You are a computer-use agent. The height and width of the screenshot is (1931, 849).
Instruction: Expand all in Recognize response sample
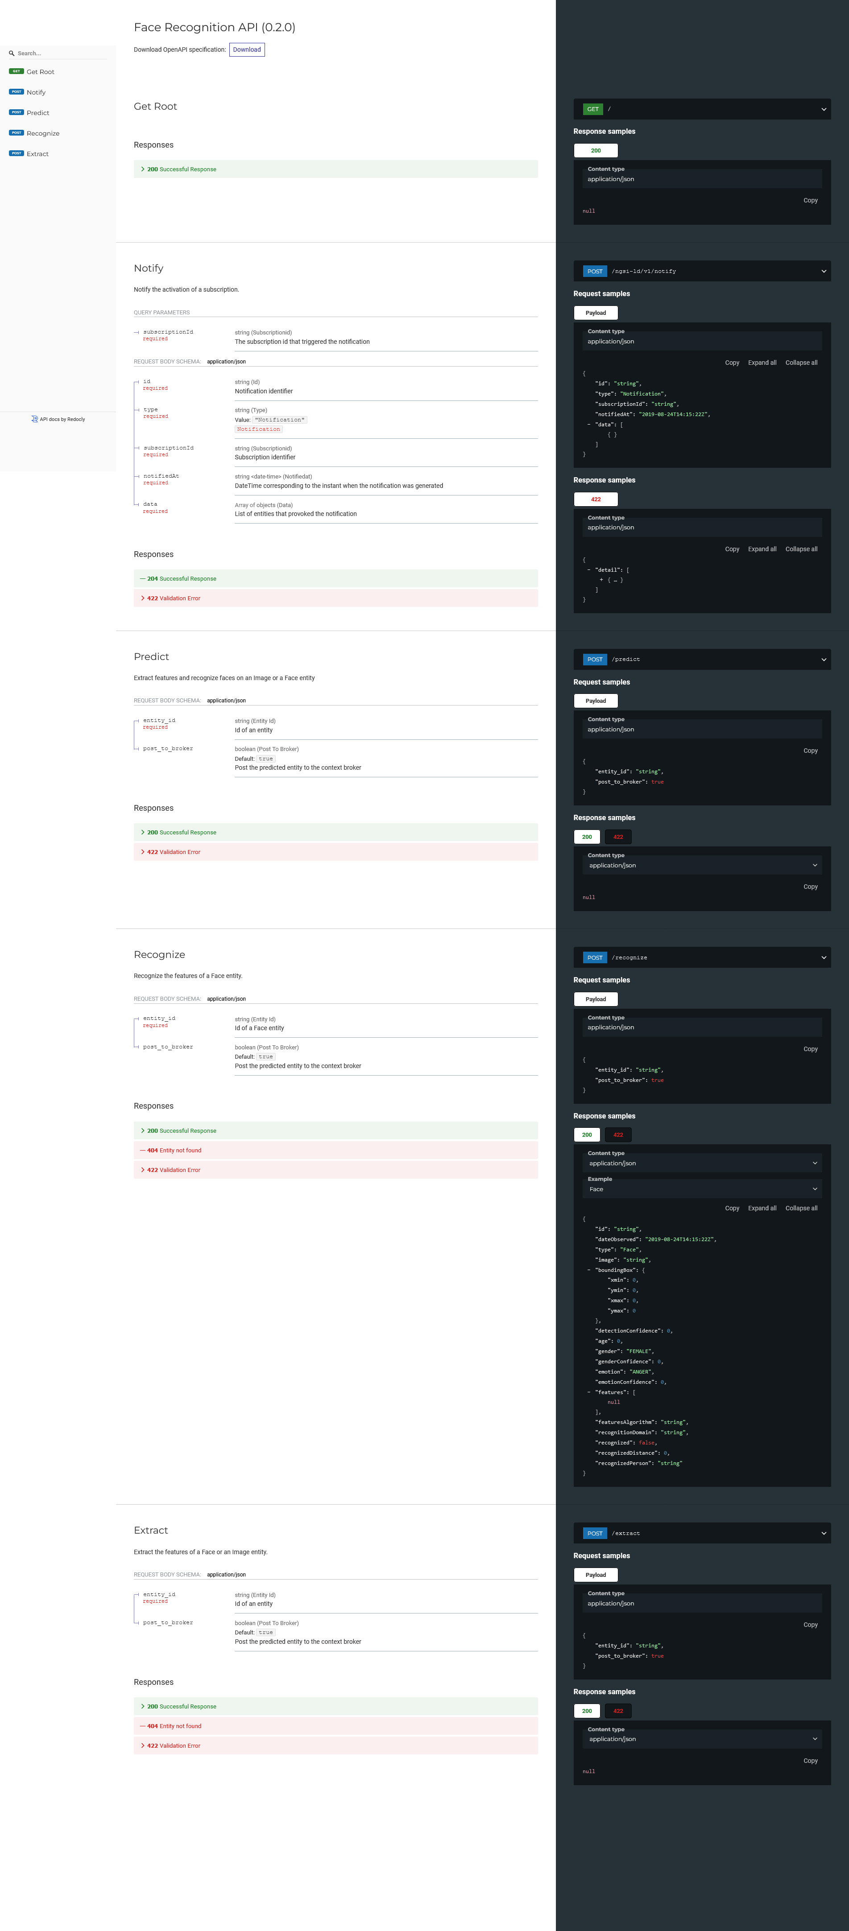[762, 1208]
